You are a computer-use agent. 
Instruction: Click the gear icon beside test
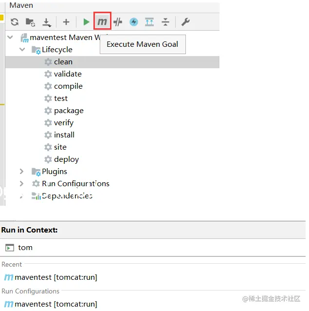point(48,98)
